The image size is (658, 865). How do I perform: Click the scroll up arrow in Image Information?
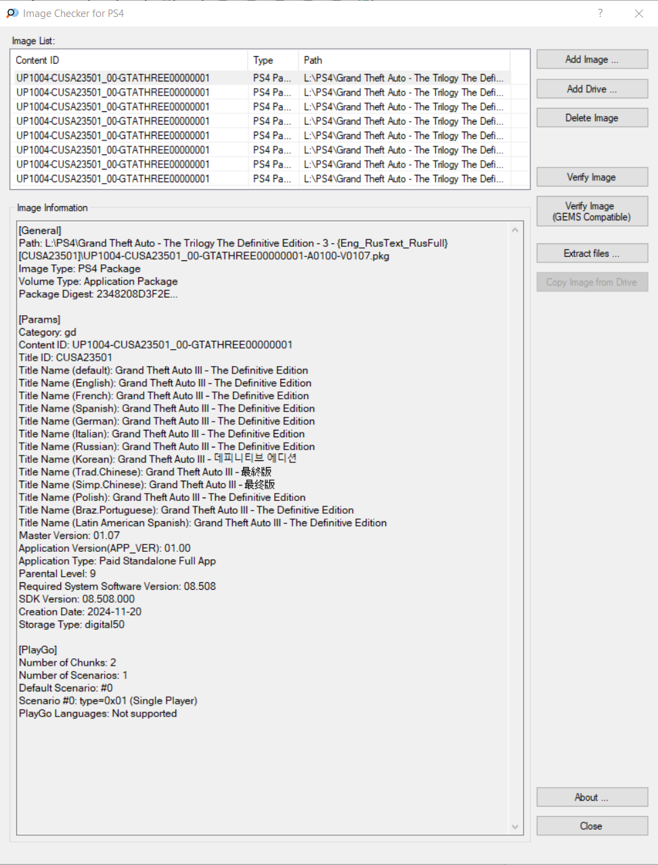coord(515,230)
